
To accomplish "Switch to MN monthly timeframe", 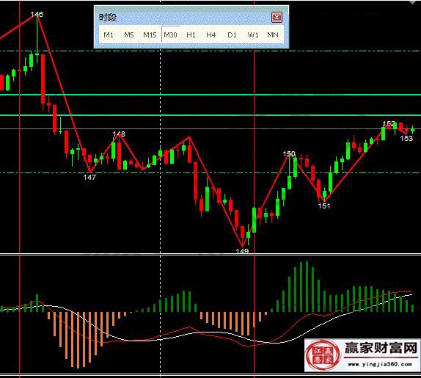I will click(x=273, y=35).
